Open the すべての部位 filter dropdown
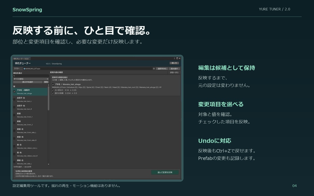Image resolution: width=314 pixels, height=196 pixels. coord(31,79)
